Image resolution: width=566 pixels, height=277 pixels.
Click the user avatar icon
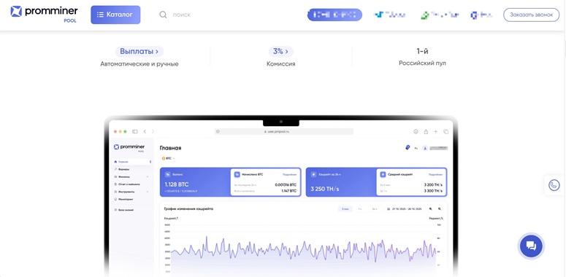pyautogui.click(x=425, y=148)
